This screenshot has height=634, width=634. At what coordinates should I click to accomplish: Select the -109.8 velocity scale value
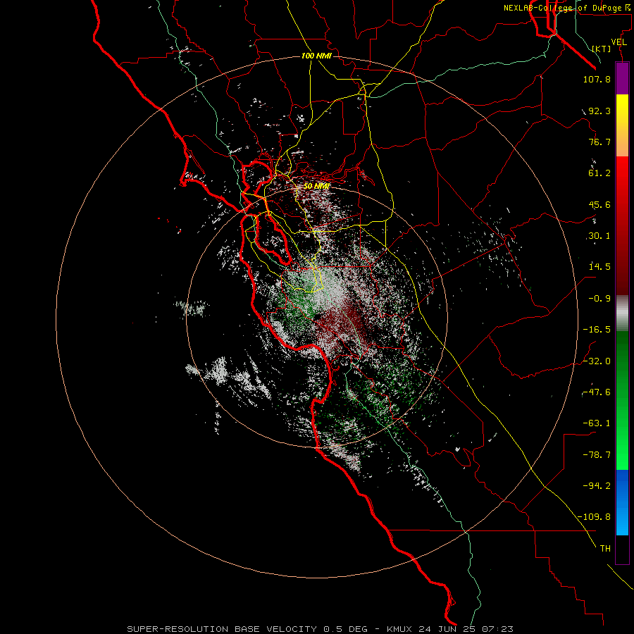(594, 517)
